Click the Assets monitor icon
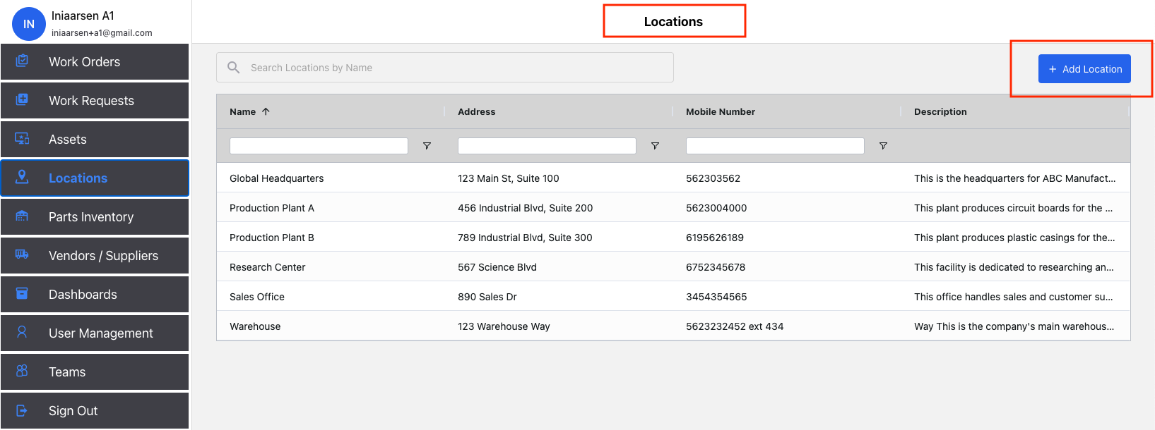 click(22, 138)
